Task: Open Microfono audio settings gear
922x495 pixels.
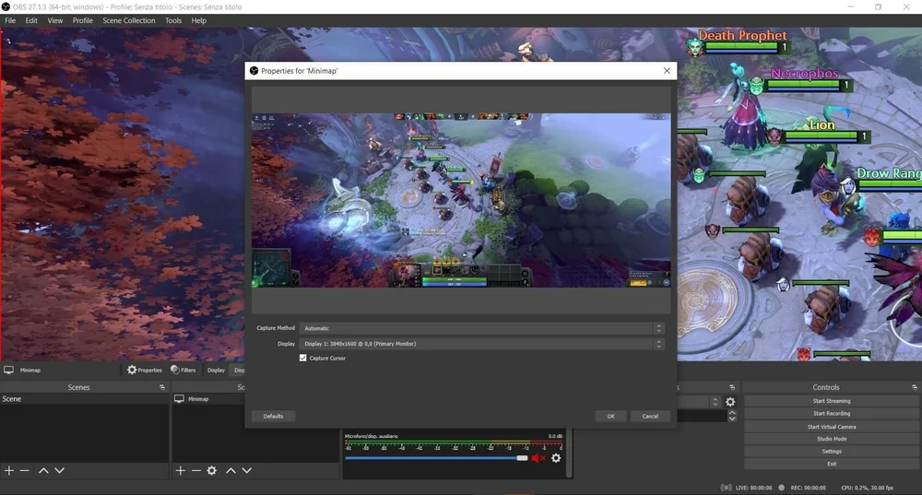Action: click(556, 458)
